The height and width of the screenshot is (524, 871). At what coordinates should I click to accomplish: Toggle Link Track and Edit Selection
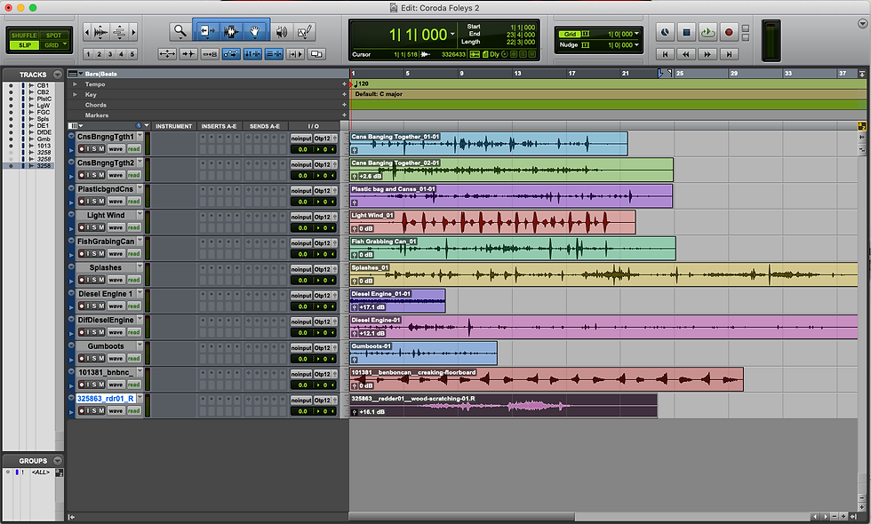[x=274, y=54]
